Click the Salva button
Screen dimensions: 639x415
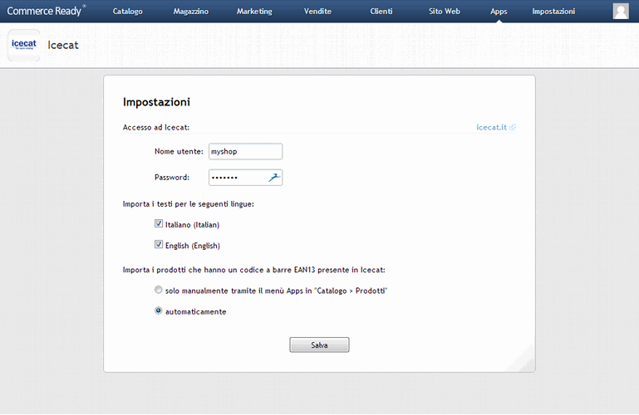pos(319,344)
